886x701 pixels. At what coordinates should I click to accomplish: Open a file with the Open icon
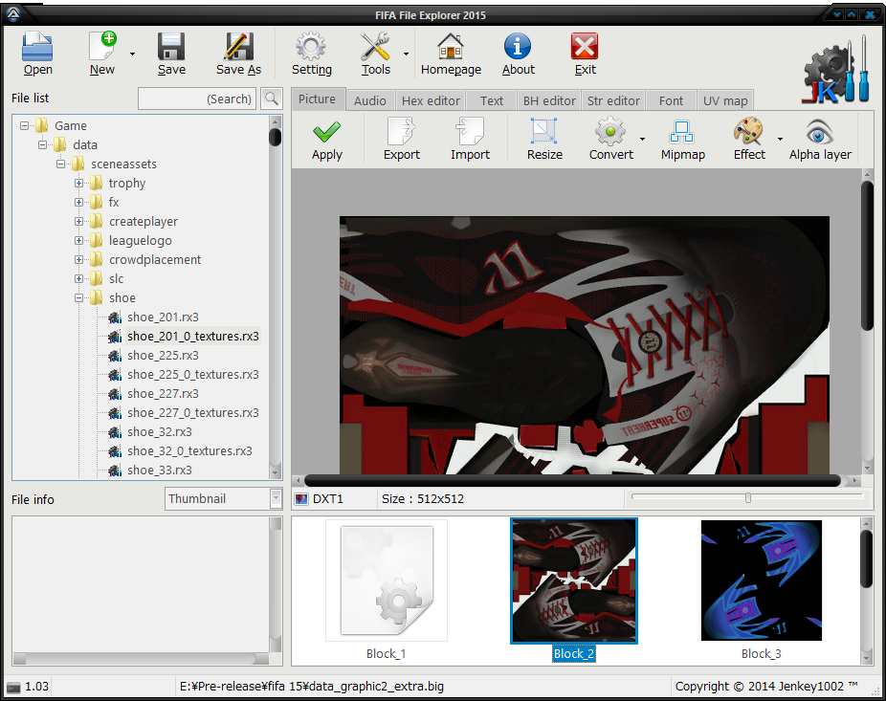click(x=37, y=54)
